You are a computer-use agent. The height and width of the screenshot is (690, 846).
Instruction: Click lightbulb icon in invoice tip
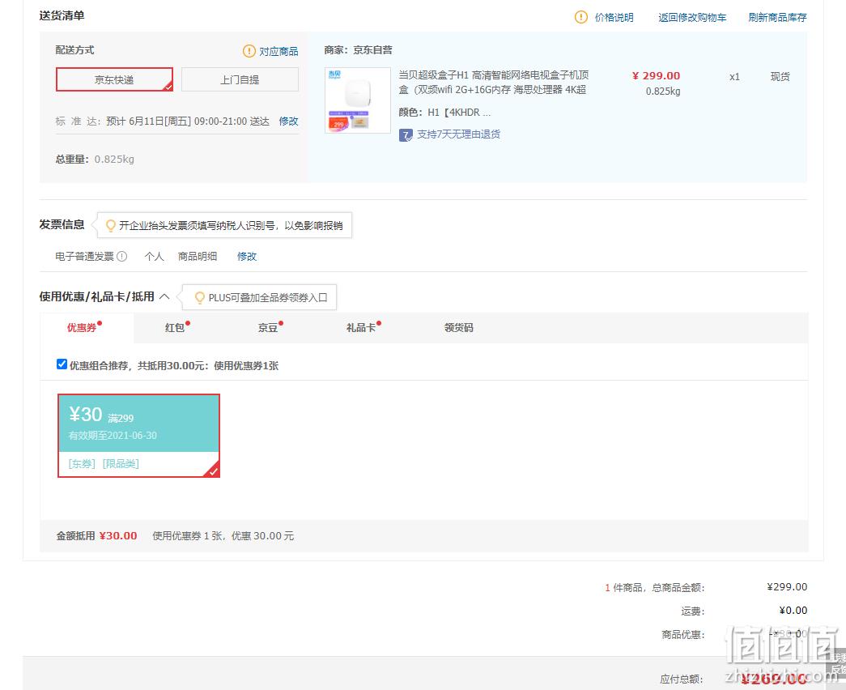point(111,225)
